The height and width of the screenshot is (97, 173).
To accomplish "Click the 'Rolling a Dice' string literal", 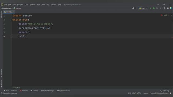I will [40, 24].
